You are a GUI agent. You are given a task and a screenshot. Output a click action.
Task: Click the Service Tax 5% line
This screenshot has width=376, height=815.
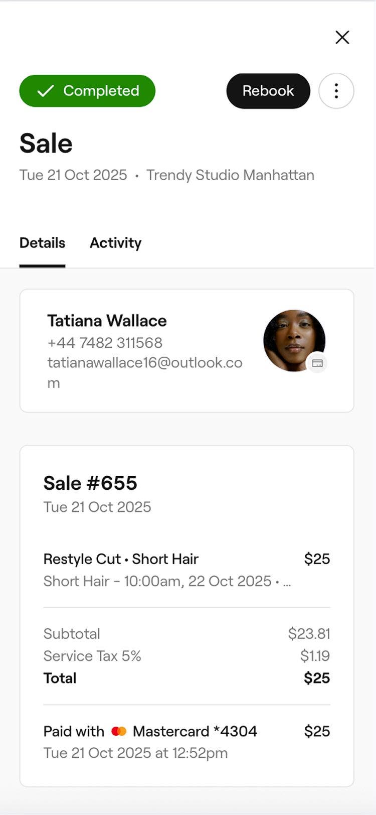(92, 656)
